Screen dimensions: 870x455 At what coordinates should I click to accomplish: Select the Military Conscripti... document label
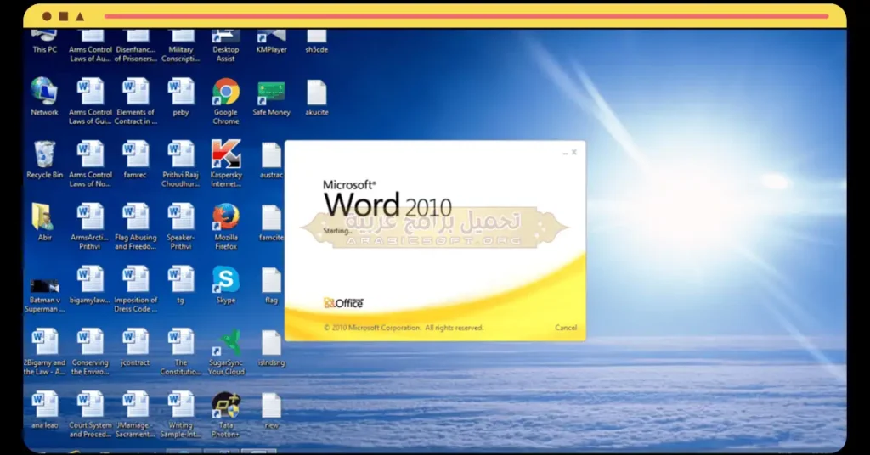click(181, 53)
